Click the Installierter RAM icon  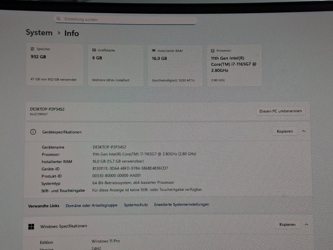tap(154, 50)
